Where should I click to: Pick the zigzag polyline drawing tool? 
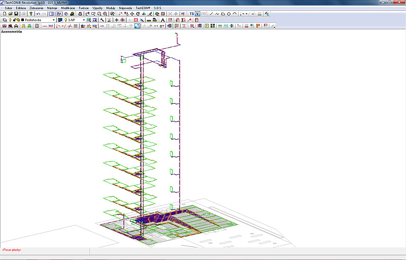point(217,14)
